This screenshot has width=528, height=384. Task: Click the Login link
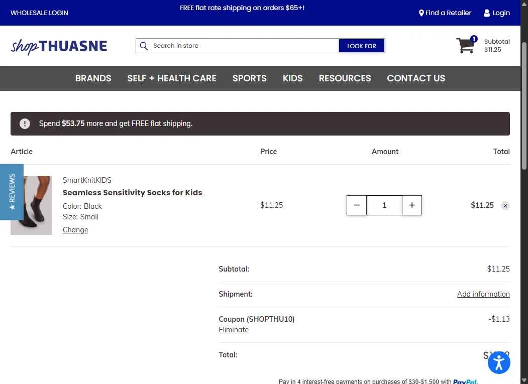tap(497, 13)
